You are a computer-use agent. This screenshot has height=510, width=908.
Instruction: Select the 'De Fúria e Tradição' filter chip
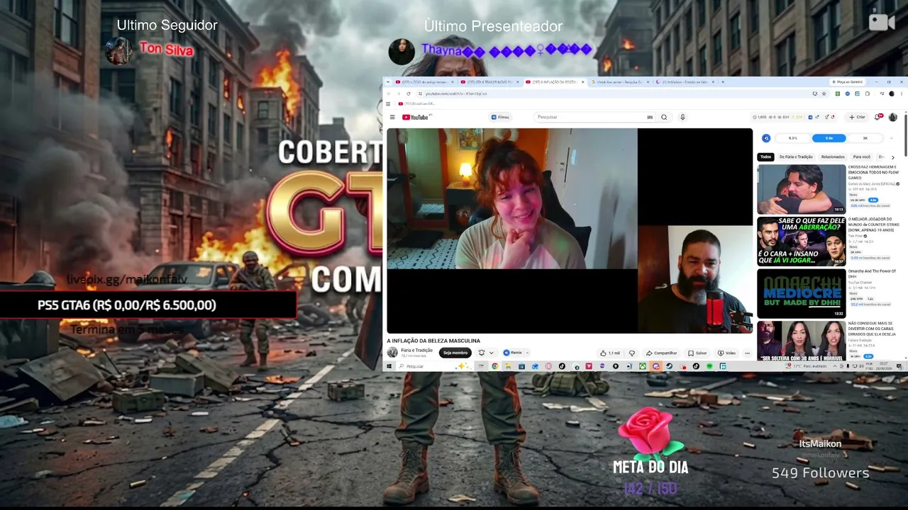tap(796, 157)
